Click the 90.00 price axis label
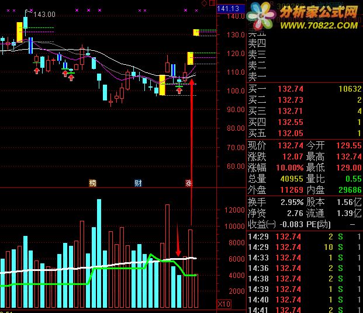The image size is (363, 313). point(236,110)
